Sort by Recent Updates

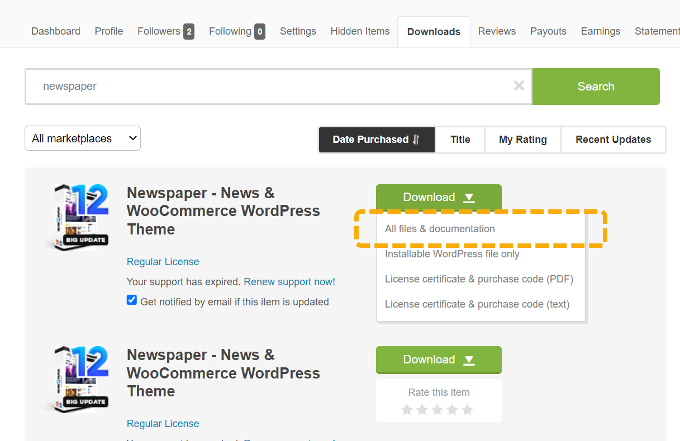point(613,140)
